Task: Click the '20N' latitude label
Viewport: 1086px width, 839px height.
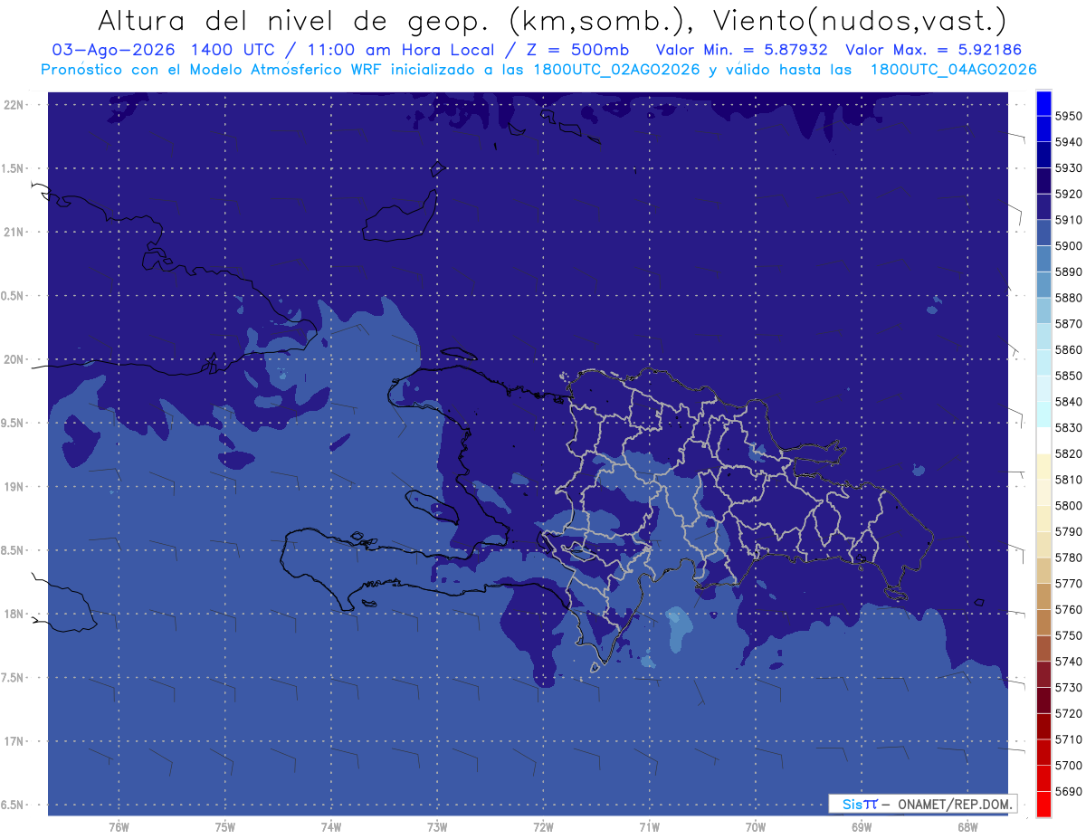Action: (x=15, y=359)
